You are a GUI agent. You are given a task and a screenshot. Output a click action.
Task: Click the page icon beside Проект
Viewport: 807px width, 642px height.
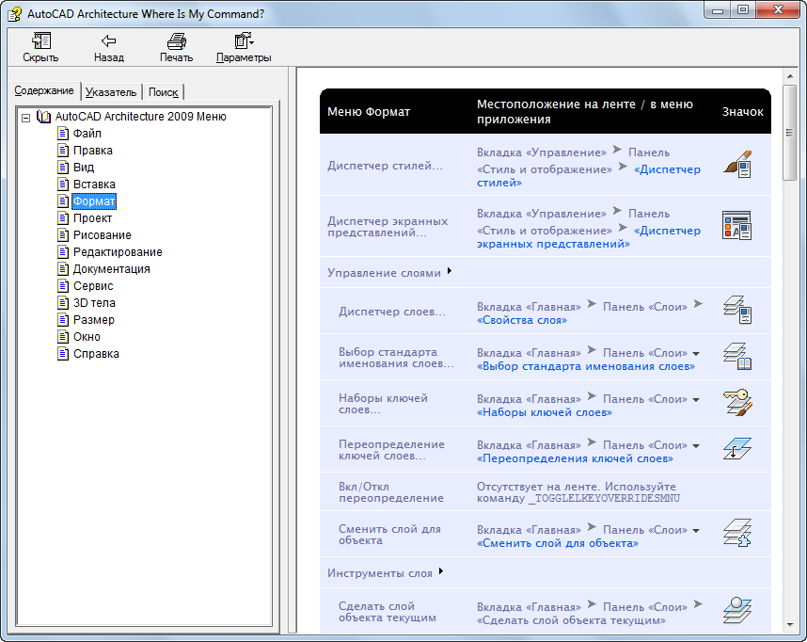pyautogui.click(x=63, y=218)
